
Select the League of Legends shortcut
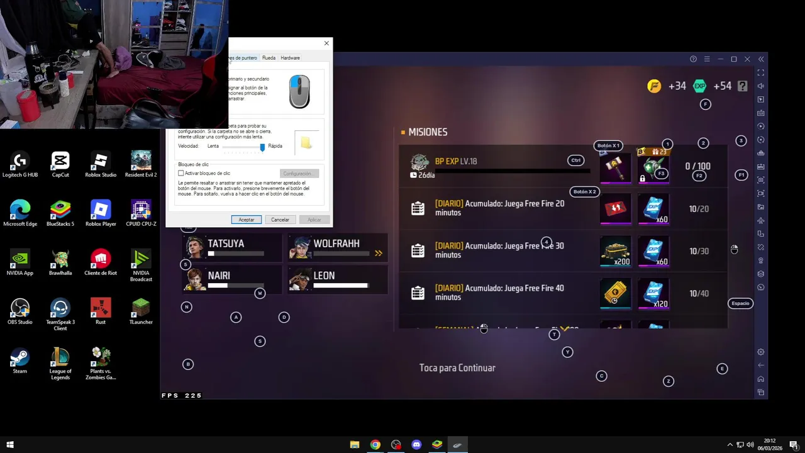coord(60,364)
